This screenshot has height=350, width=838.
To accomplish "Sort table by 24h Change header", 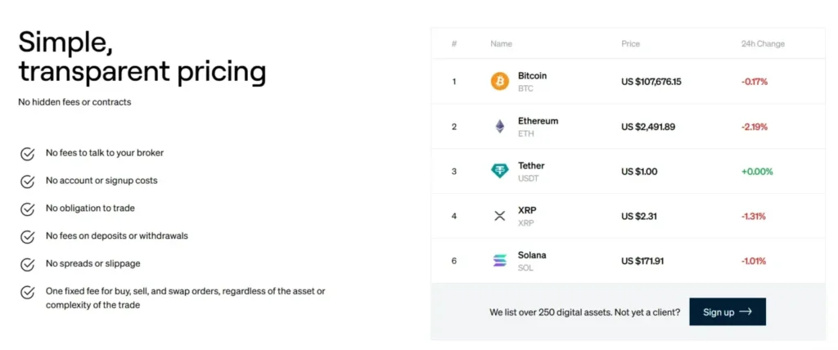I will point(762,44).
